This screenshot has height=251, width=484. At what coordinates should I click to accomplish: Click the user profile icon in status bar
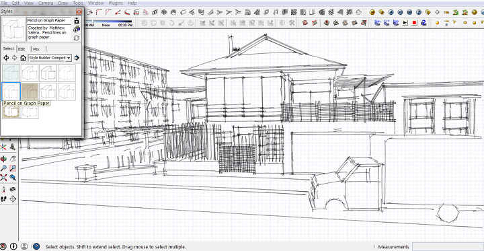click(24, 246)
